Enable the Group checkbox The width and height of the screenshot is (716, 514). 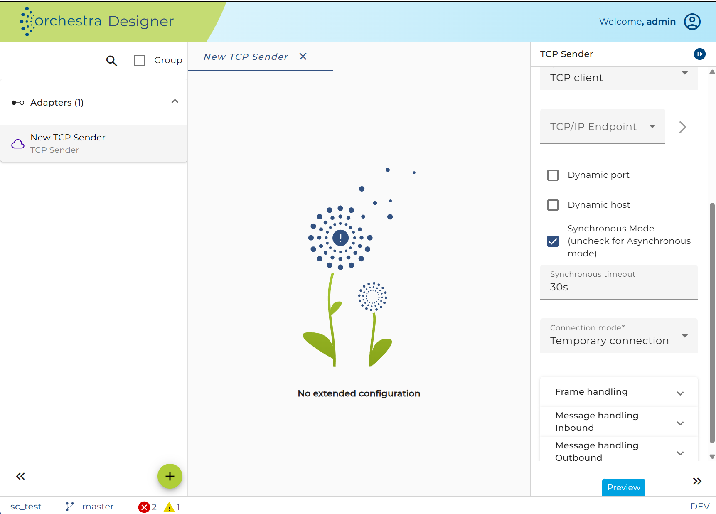pos(139,61)
